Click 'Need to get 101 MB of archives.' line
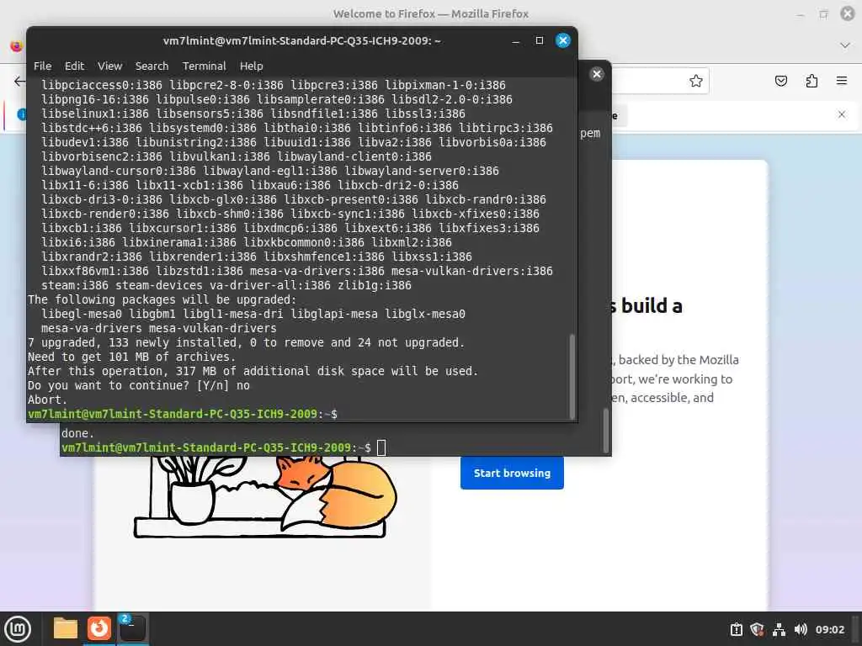The image size is (862, 646). tap(131, 357)
